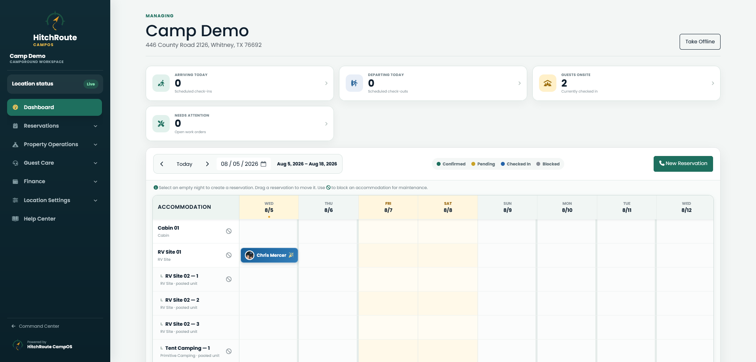Select the Sat 8/8 column header
The width and height of the screenshot is (756, 362).
pyautogui.click(x=448, y=207)
